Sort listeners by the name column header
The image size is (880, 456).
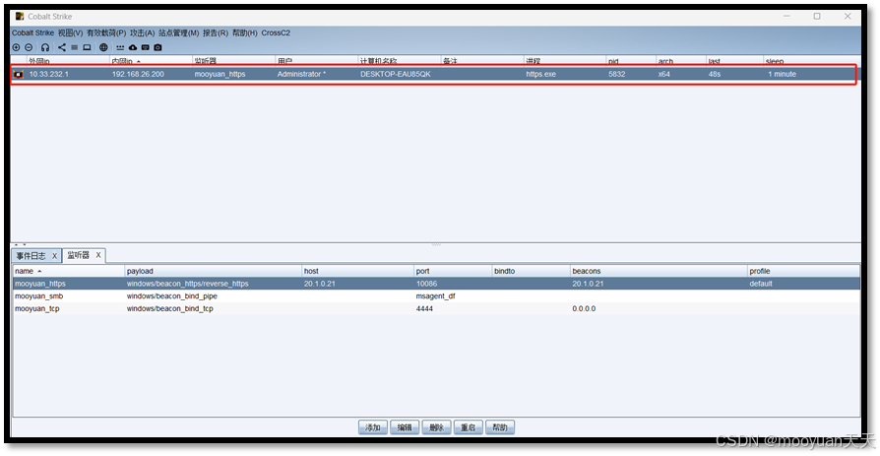[69, 271]
